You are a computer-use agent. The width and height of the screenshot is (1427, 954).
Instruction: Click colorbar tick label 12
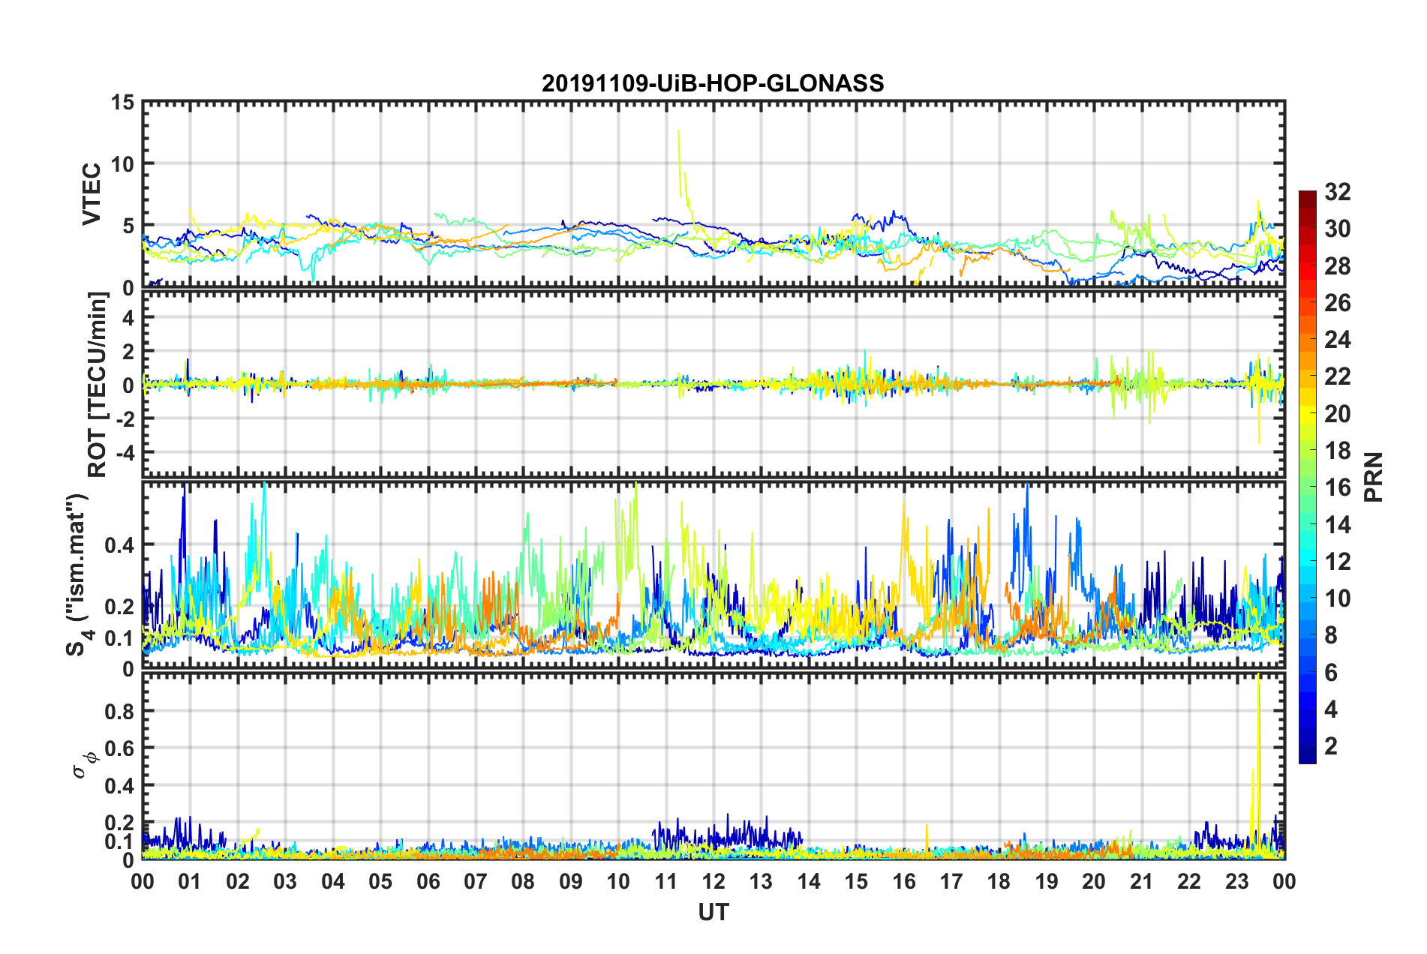pyautogui.click(x=1337, y=561)
